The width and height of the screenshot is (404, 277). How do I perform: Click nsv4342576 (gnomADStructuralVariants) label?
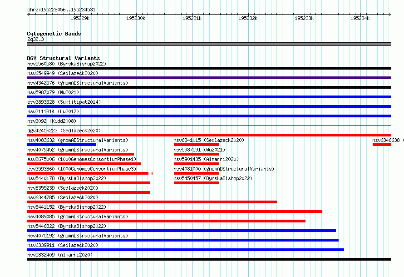coord(78,83)
